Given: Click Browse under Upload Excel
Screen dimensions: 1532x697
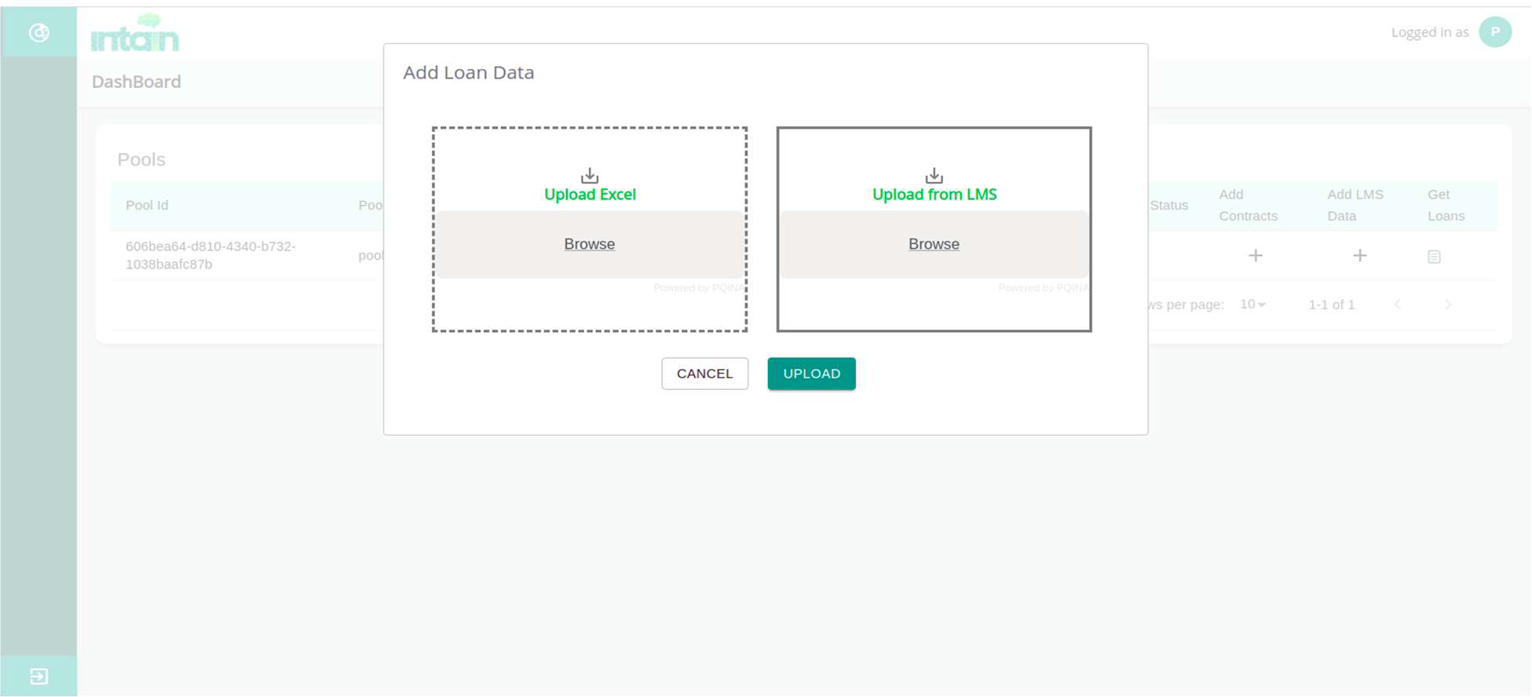Looking at the screenshot, I should pyautogui.click(x=589, y=244).
